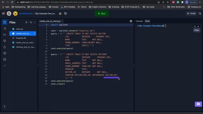
Task: Toggle the editor layout panel icon
Action: pos(131,21)
